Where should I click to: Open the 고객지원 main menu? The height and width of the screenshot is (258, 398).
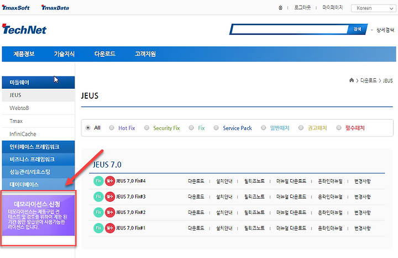coord(145,53)
